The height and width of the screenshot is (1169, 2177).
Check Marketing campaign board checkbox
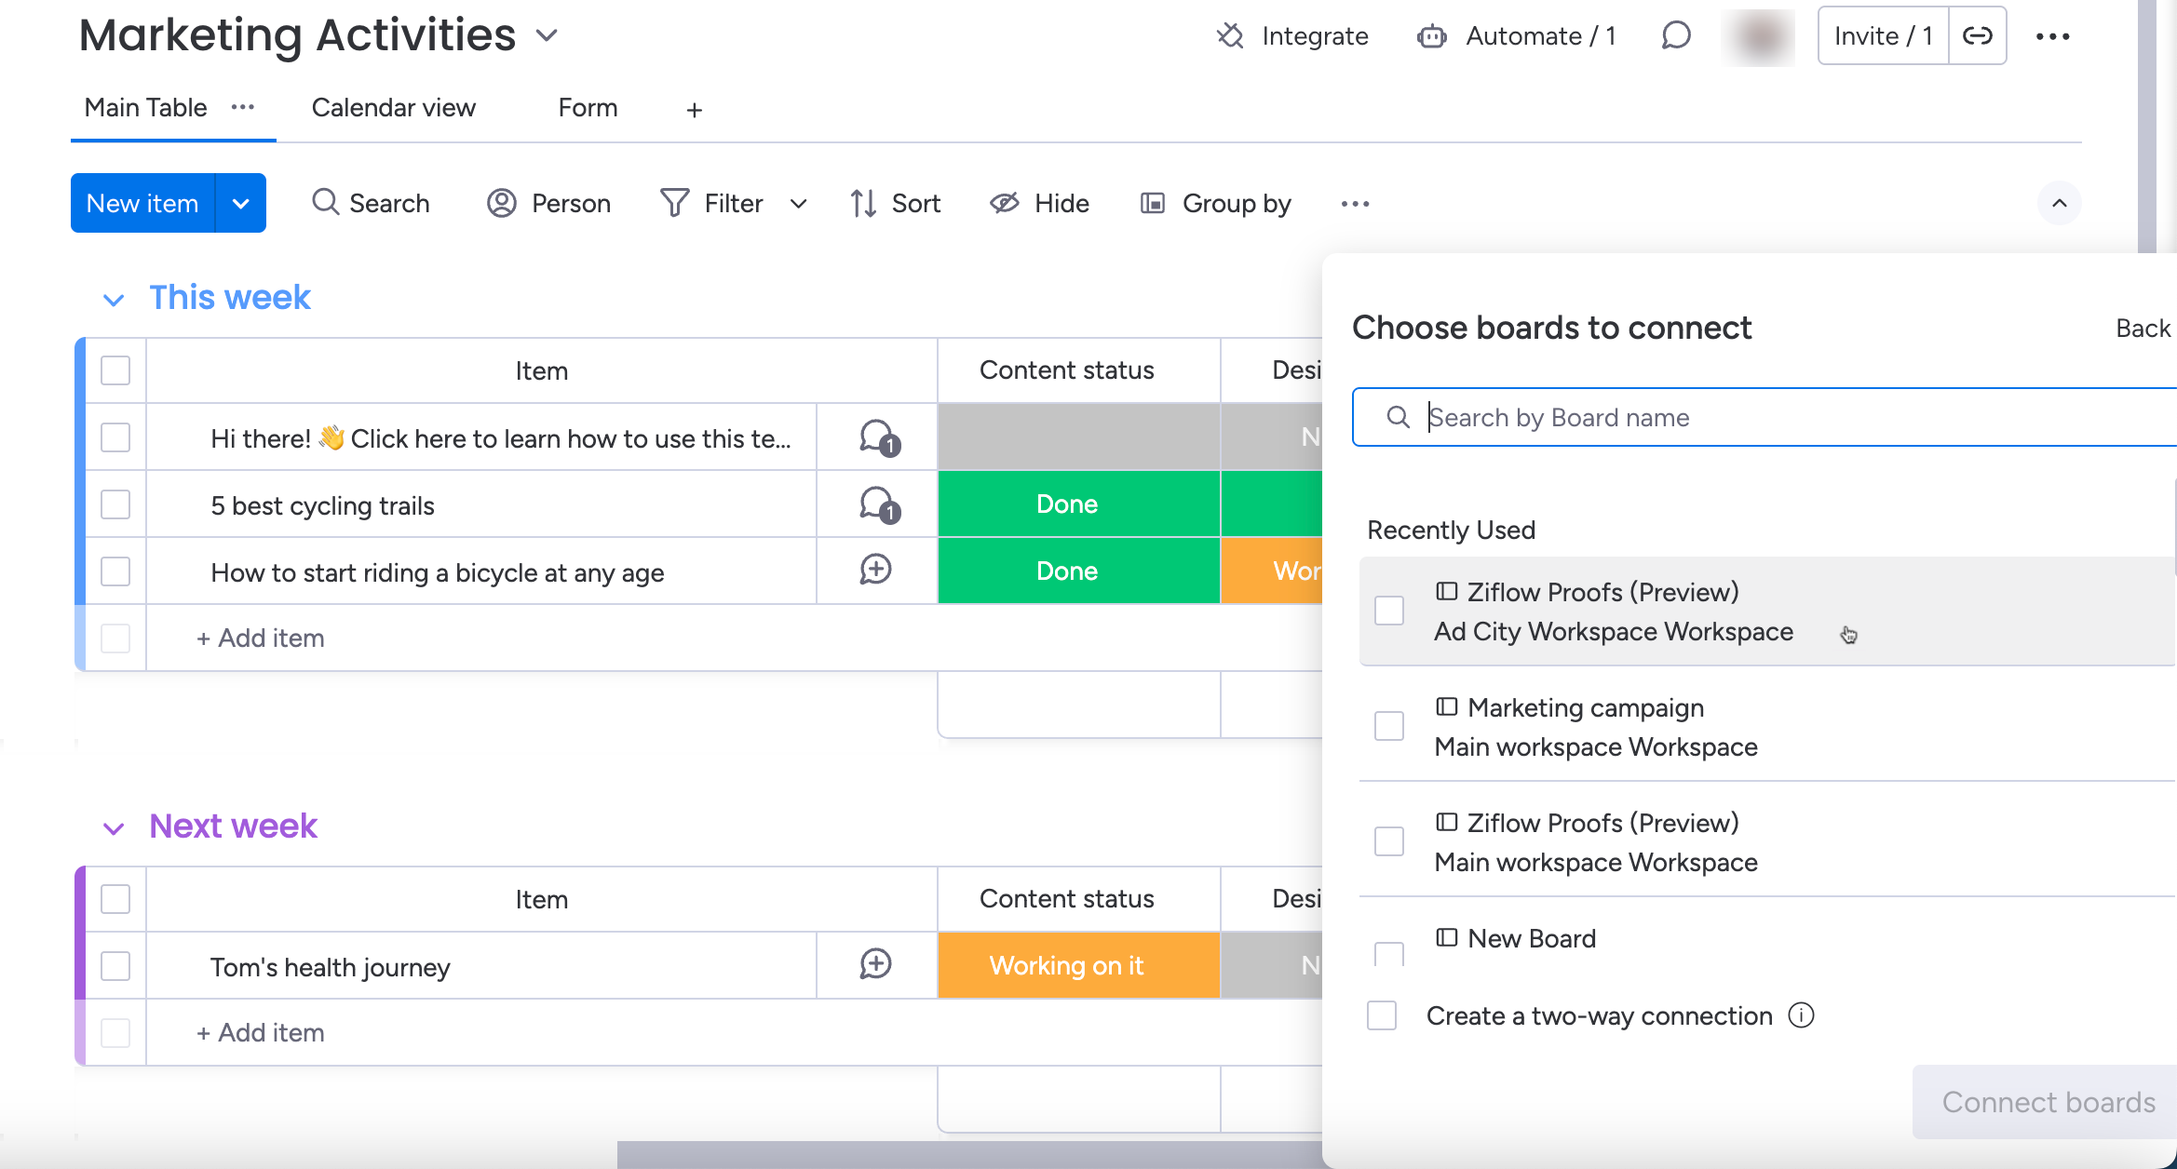tap(1389, 726)
